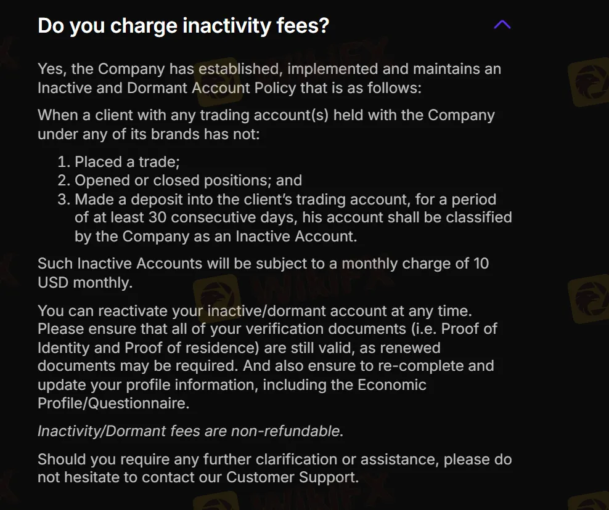Collapse the inactivity fees FAQ chevron
This screenshot has width=609, height=510.
502,25
